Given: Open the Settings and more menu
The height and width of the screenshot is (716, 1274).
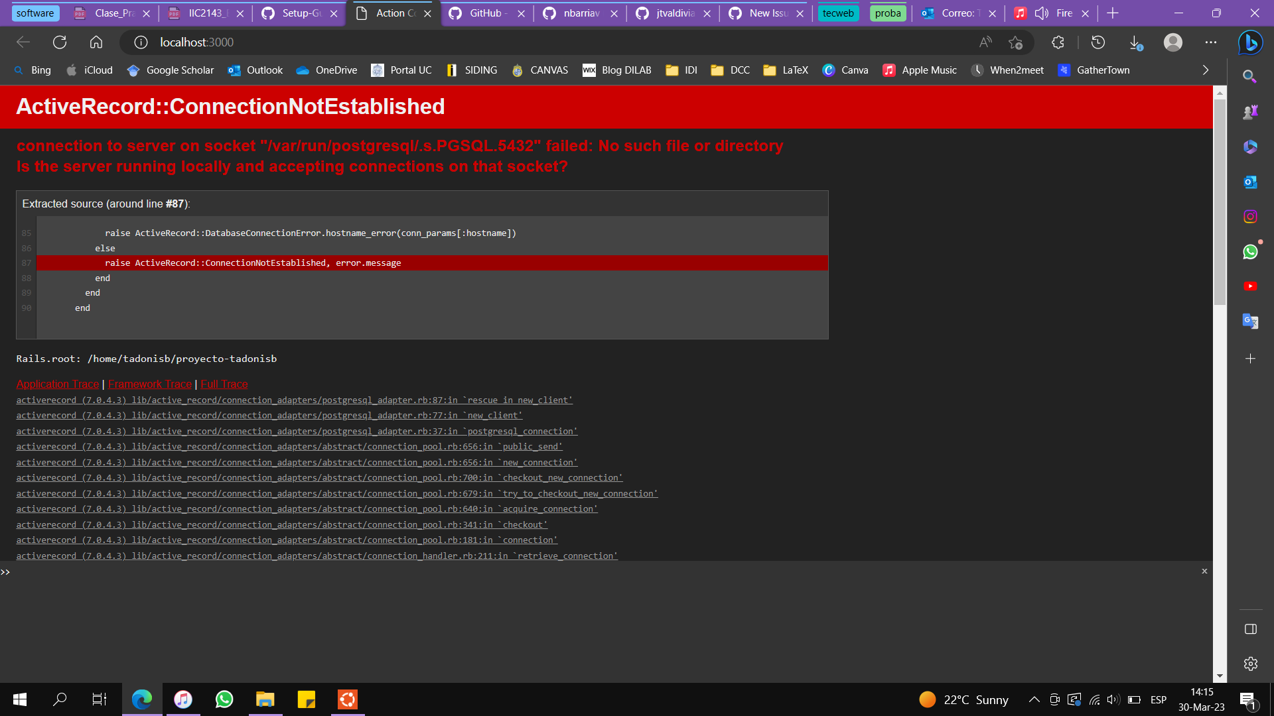Looking at the screenshot, I should 1210,42.
